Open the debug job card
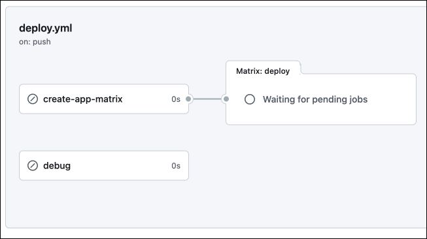This screenshot has width=427, height=239. [104, 166]
